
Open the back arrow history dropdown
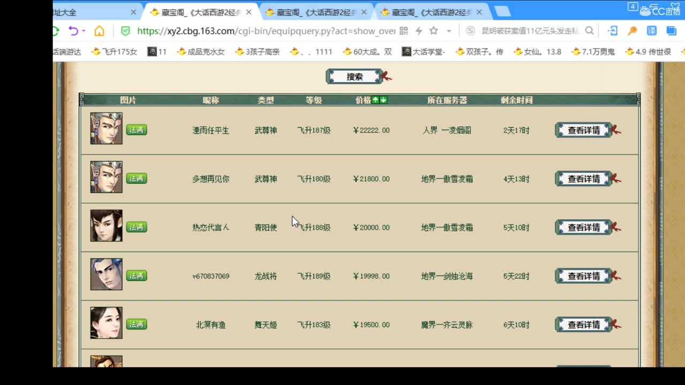tap(83, 31)
